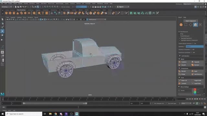
Task: Click the Quad Draw button
Action: click(x=197, y=83)
